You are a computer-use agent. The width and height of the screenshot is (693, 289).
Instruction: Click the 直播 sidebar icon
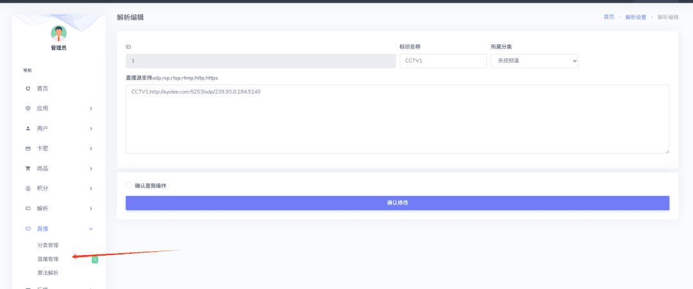[x=28, y=229]
